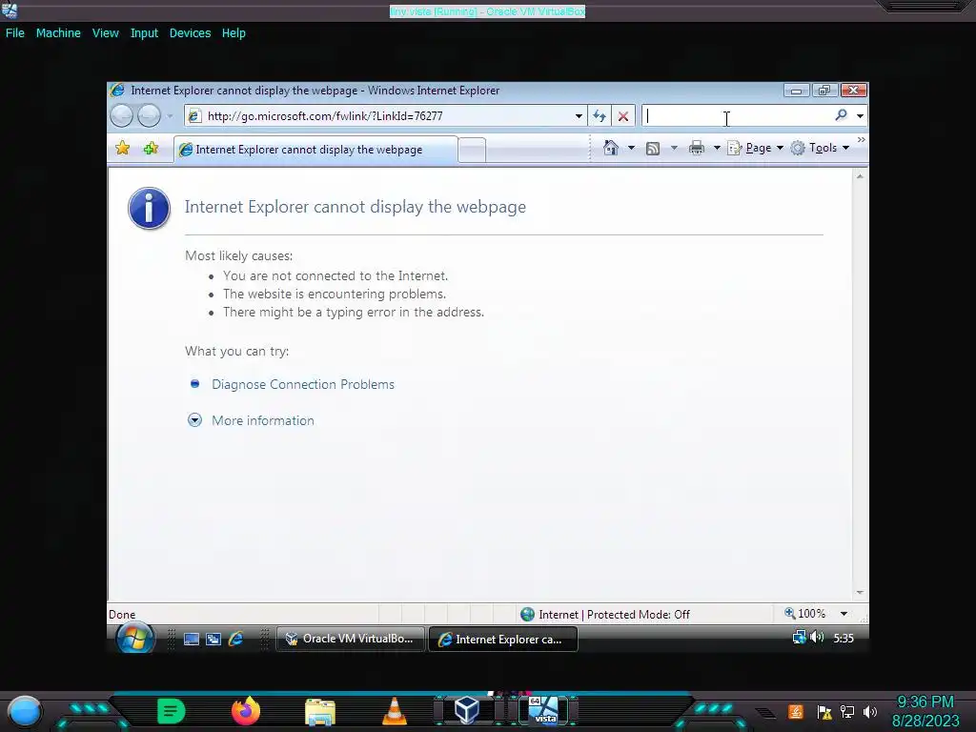Image resolution: width=976 pixels, height=732 pixels.
Task: Click Switch between windows quick launch icon
Action: tap(213, 639)
